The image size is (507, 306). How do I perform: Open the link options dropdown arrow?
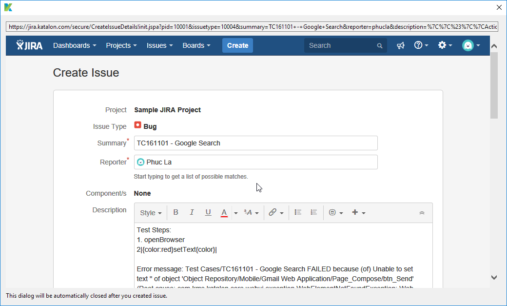click(x=282, y=213)
